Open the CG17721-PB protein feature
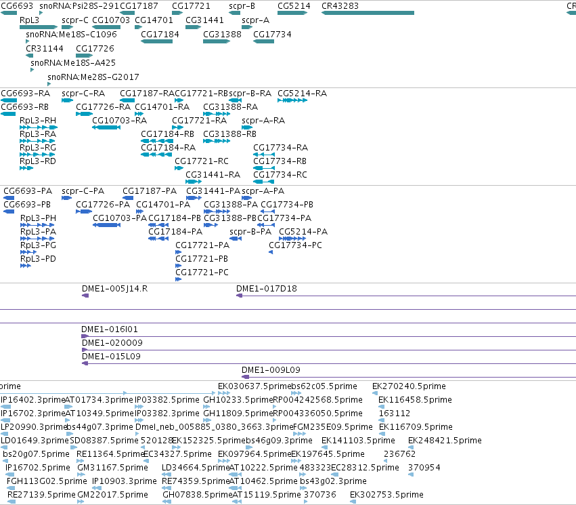576x505 pixels. point(179,266)
